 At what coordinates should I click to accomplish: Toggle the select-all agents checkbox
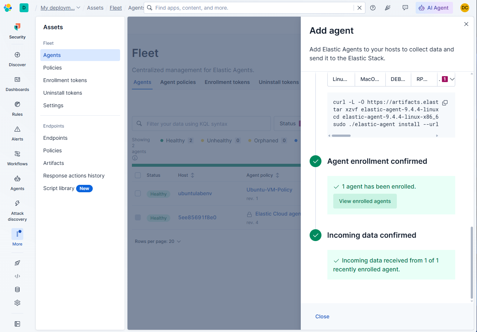click(x=138, y=175)
